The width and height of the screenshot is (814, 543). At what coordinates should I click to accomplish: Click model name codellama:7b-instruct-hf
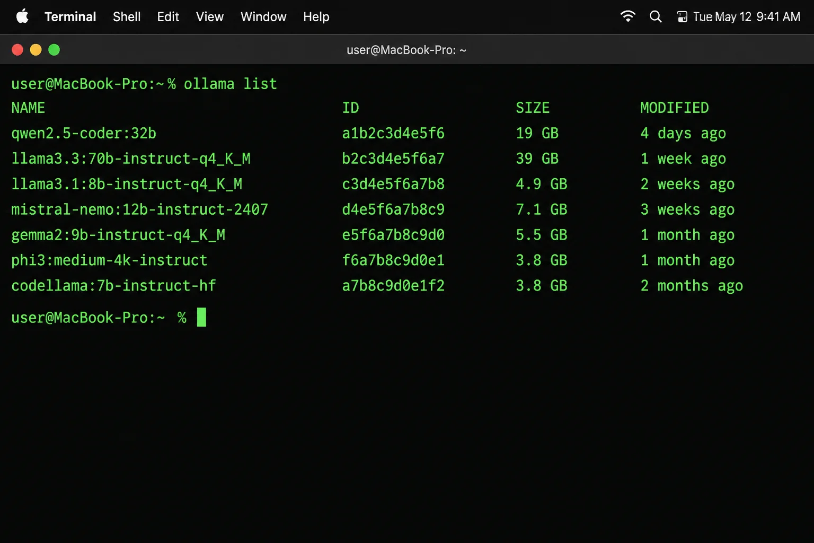point(113,286)
